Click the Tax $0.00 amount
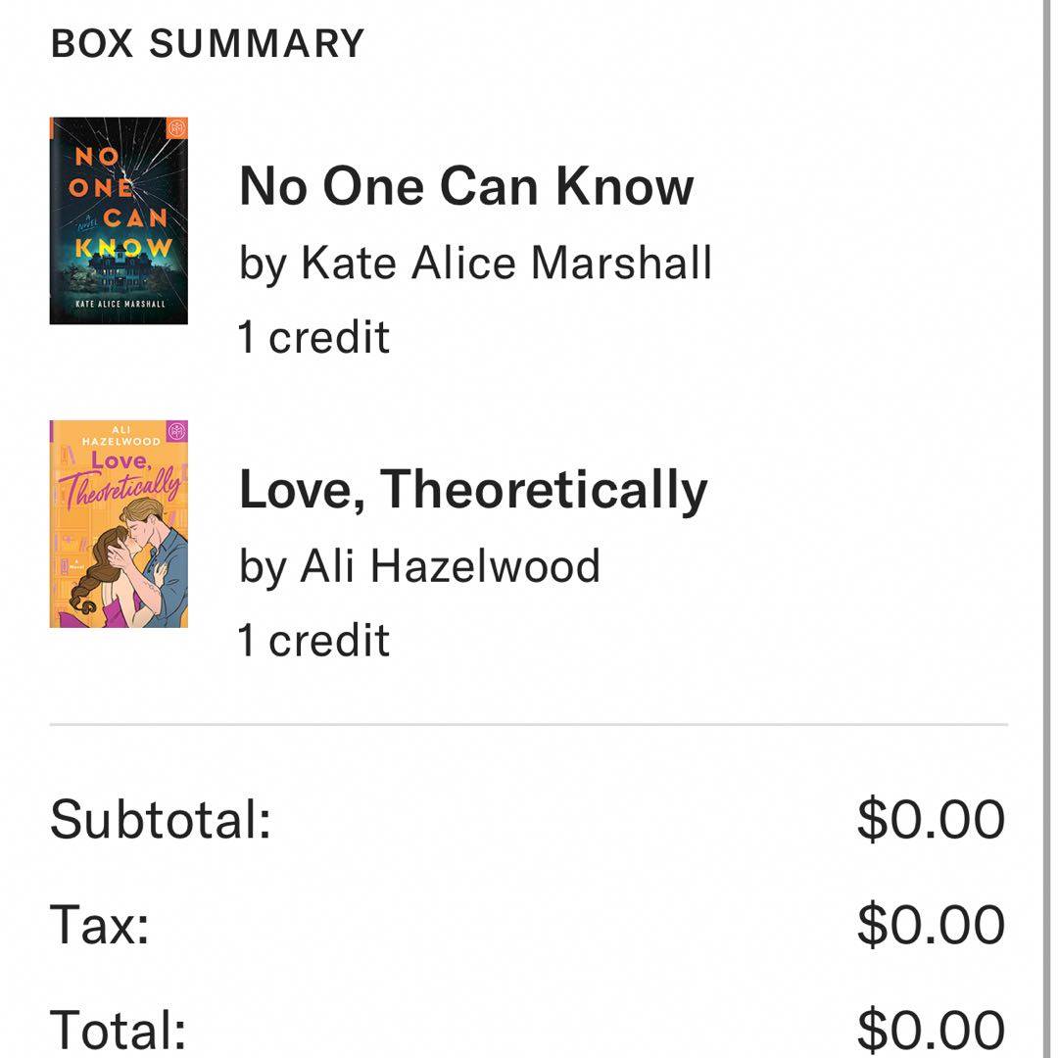The height and width of the screenshot is (1058, 1058). pyautogui.click(x=931, y=924)
